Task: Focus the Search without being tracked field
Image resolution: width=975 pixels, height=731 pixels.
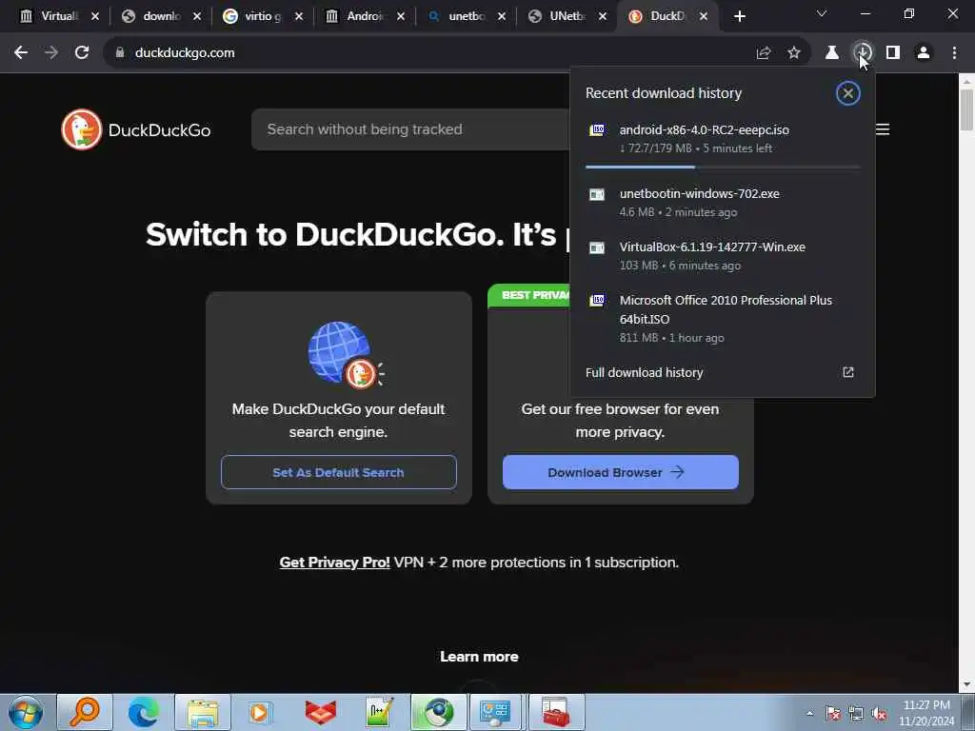Action: (410, 129)
